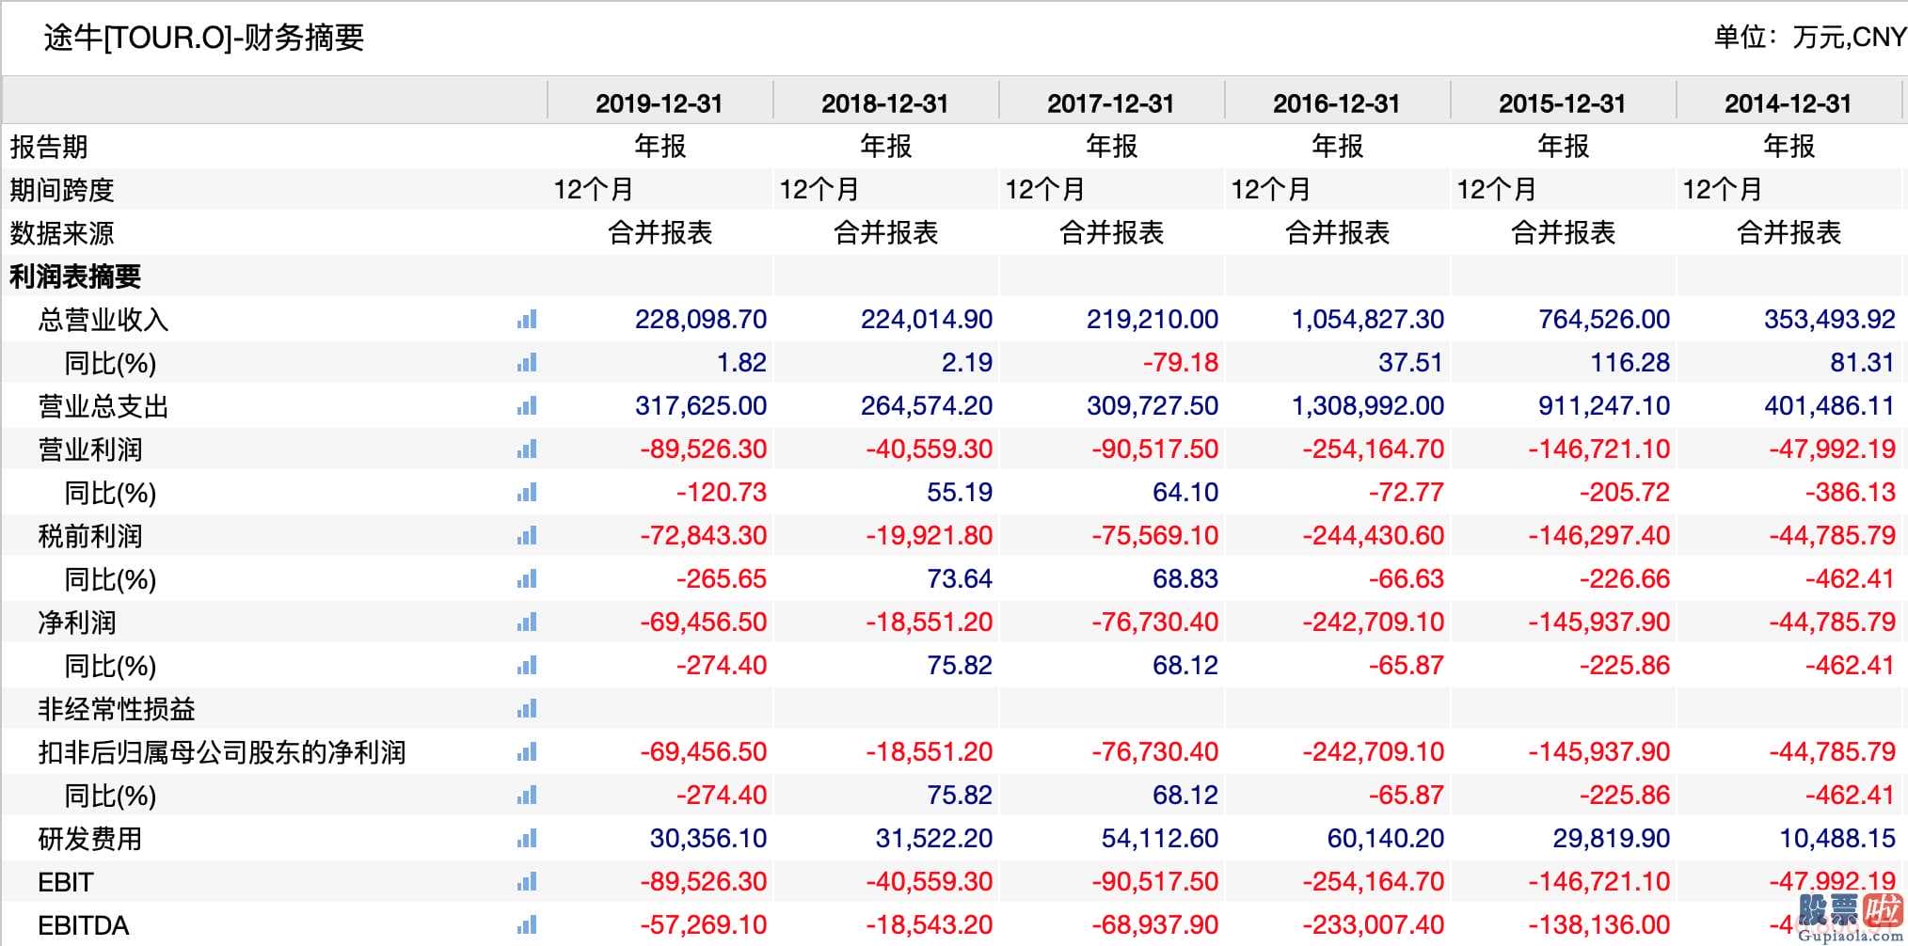
Task: Click the -79.18 growth cell
Action: click(1181, 363)
